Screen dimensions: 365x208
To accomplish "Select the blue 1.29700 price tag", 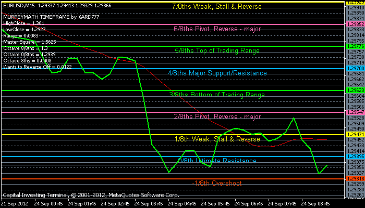I will (x=354, y=68).
